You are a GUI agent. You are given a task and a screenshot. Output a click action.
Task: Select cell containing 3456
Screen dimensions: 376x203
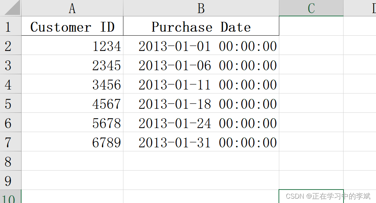[x=72, y=84]
